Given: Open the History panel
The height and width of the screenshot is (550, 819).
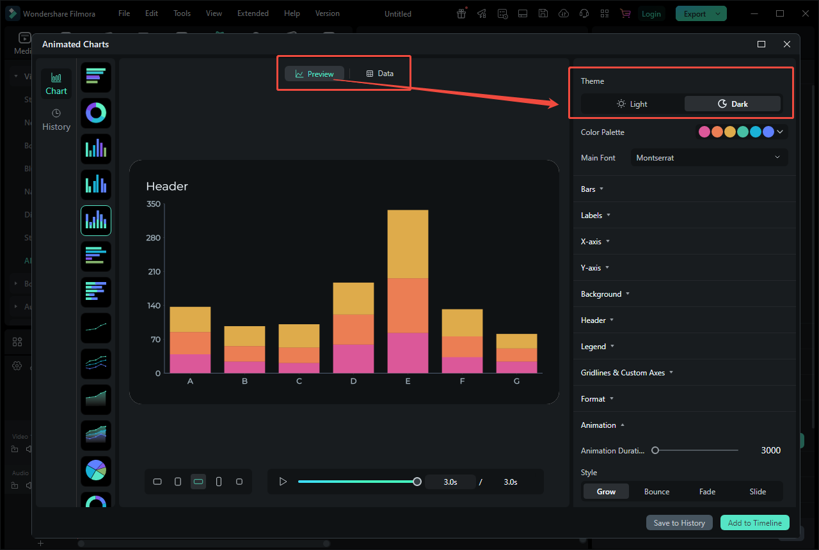Looking at the screenshot, I should click(x=56, y=119).
